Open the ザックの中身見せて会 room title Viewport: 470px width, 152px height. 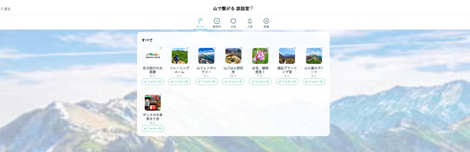click(152, 116)
